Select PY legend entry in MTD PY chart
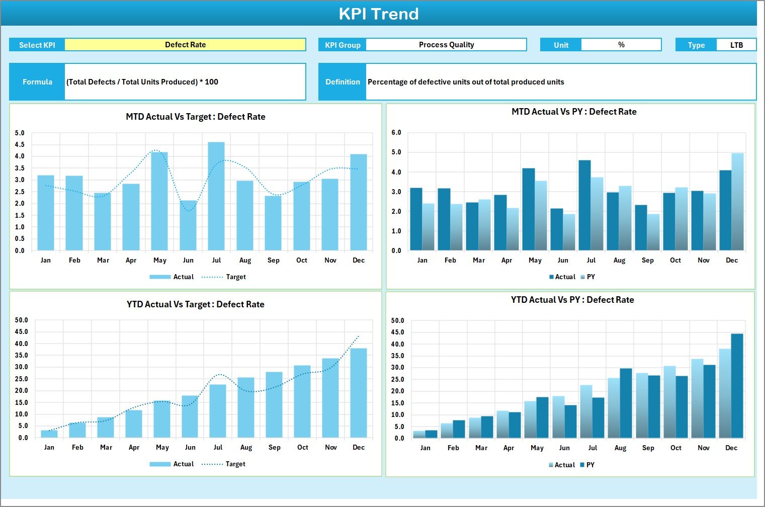 point(590,277)
